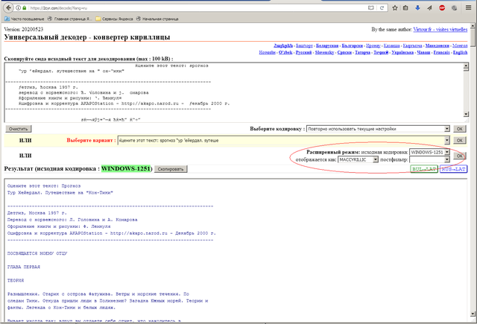Click the green BUL→LAT button

click(424, 169)
